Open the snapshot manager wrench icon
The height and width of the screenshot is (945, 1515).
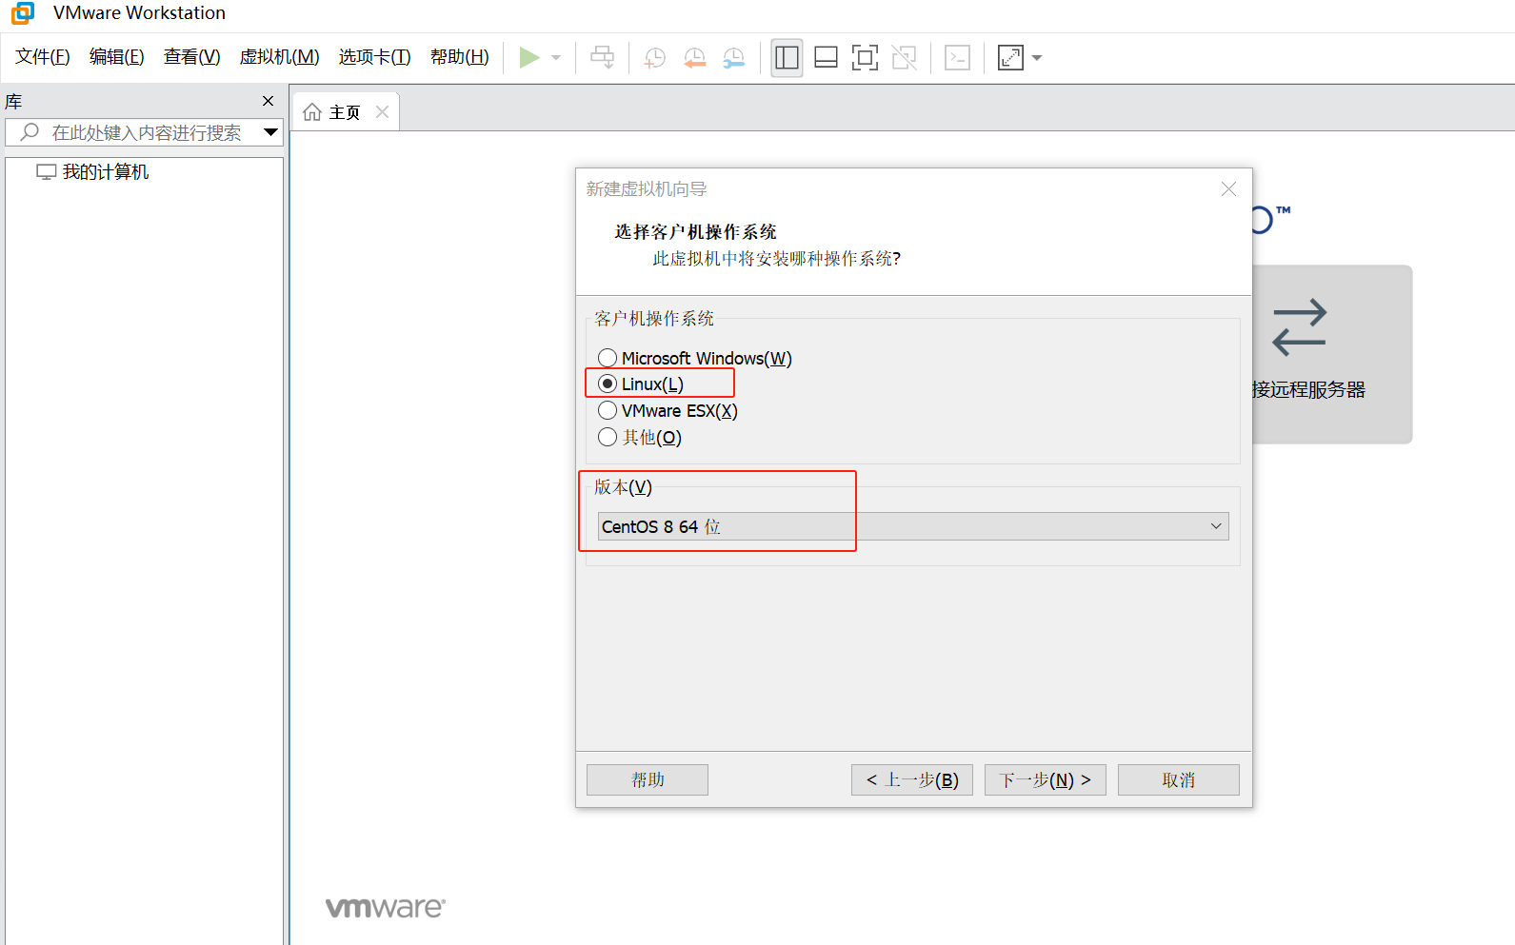point(734,58)
